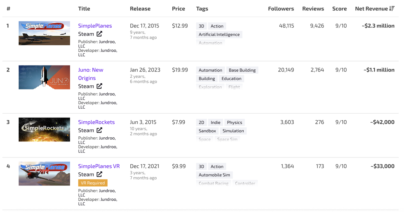Viewport: 404px width, 212px height.
Task: Open the Juno: New Origins title link
Action: [91, 74]
